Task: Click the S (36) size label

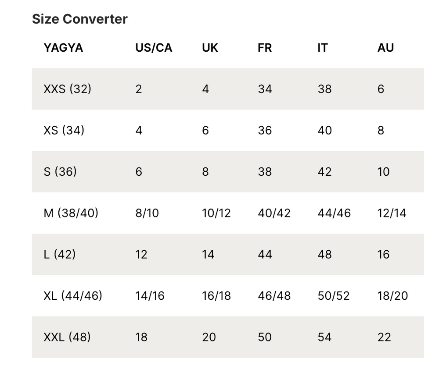Action: coord(60,172)
